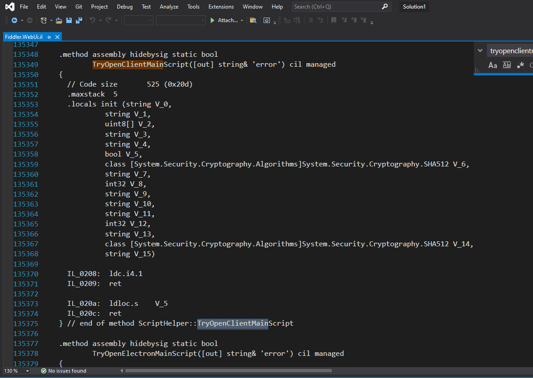Image resolution: width=533 pixels, height=378 pixels.
Task: Toggle Match case (Aa) in find box
Action: [x=492, y=65]
